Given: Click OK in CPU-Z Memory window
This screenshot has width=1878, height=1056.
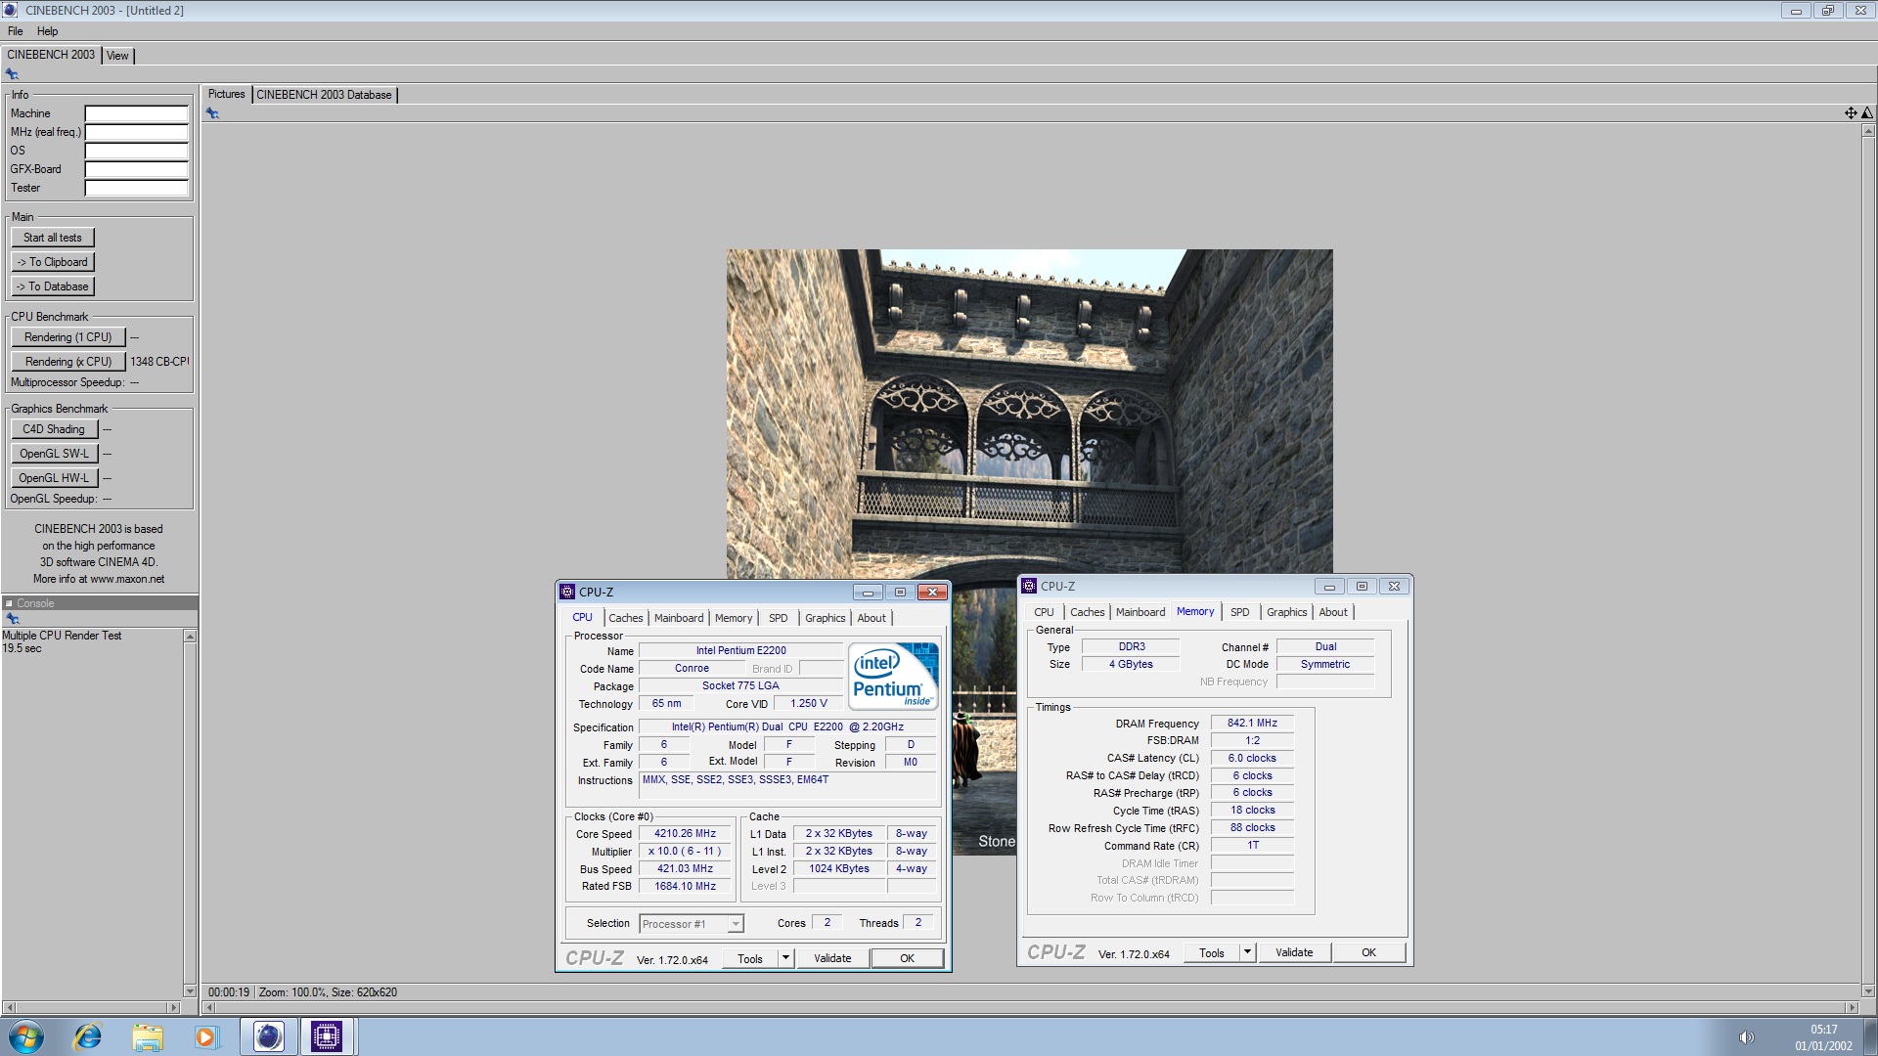Looking at the screenshot, I should tap(1368, 952).
